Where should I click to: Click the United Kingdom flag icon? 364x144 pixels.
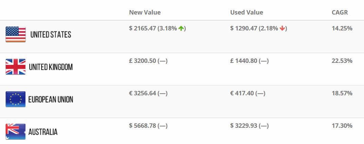[16, 67]
